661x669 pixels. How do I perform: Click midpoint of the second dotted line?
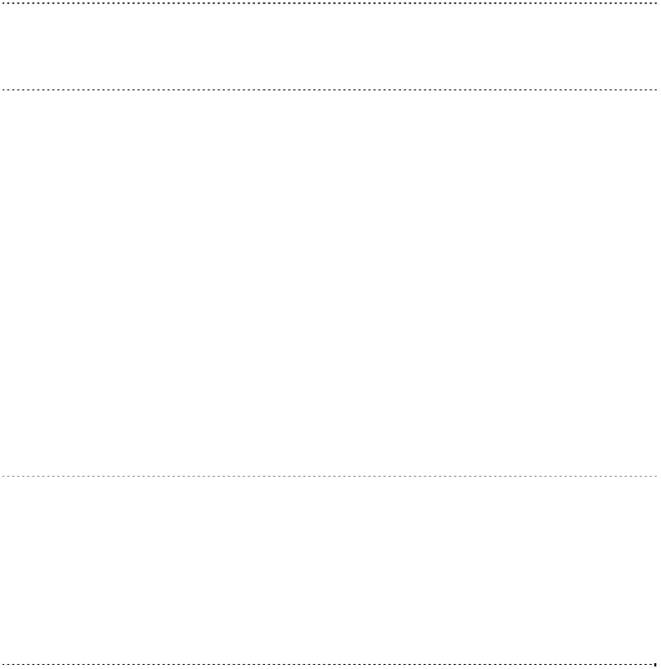330,89
